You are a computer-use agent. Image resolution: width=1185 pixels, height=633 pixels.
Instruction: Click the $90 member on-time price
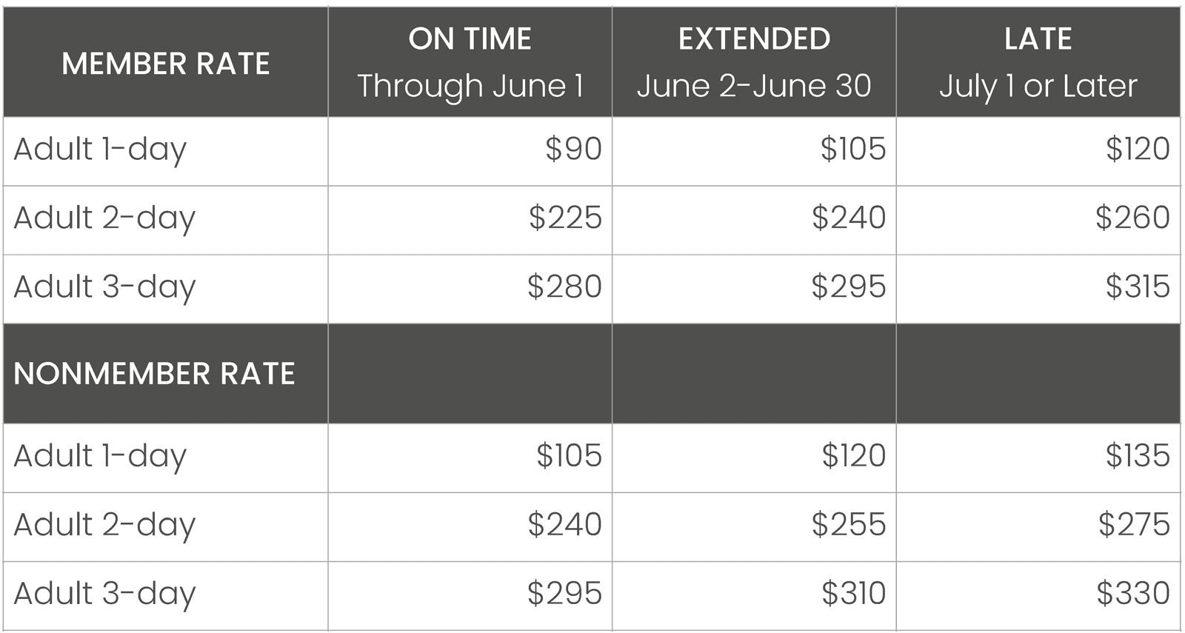[573, 149]
